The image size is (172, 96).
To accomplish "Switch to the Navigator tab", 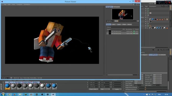I will tap(109, 7).
